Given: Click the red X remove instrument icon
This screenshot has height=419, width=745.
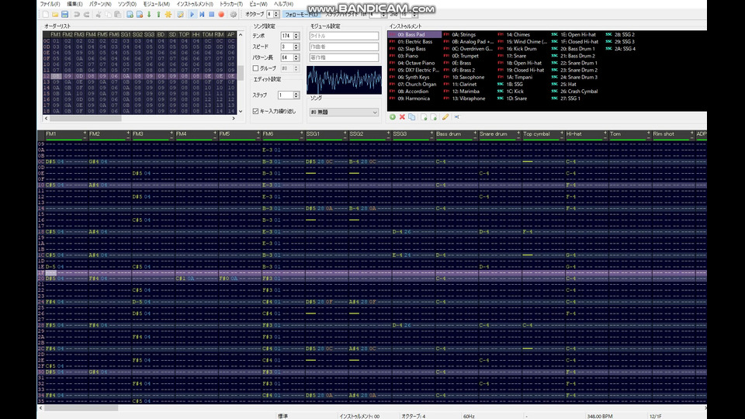Looking at the screenshot, I should coord(402,117).
